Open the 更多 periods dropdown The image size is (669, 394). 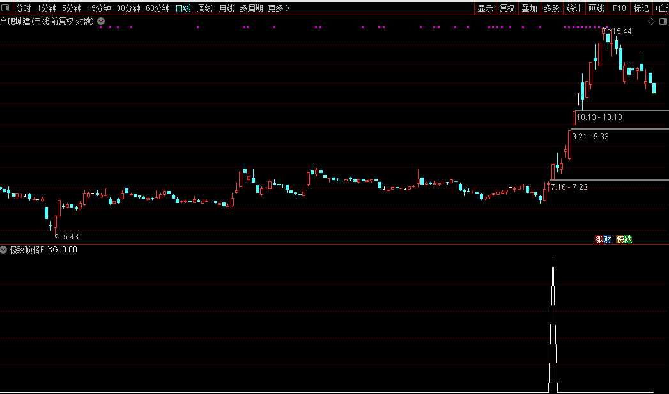tap(279, 8)
